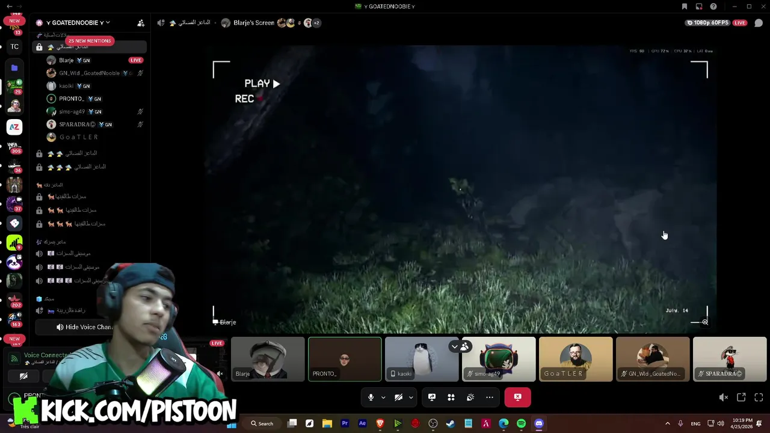The height and width of the screenshot is (433, 770).
Task: Select SPARADRA© participant tile
Action: pyautogui.click(x=730, y=359)
